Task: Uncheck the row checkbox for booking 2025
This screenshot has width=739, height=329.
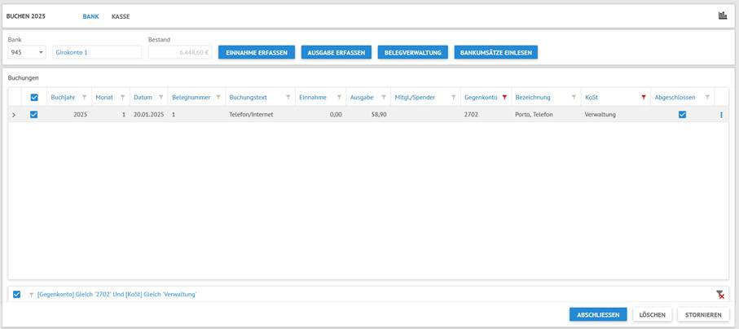Action: pyautogui.click(x=33, y=115)
